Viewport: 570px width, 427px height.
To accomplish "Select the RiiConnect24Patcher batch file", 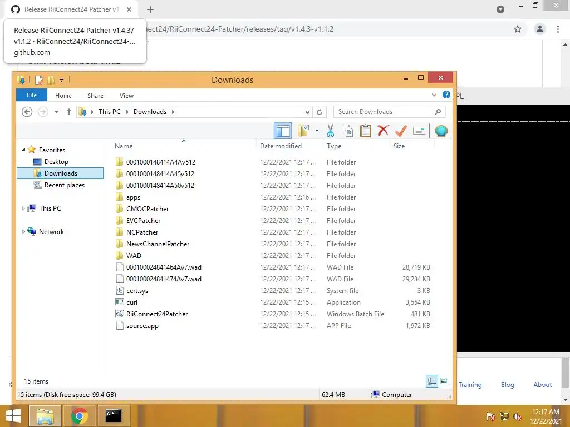I will (x=156, y=314).
